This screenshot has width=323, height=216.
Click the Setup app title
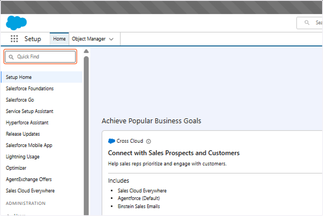click(33, 39)
